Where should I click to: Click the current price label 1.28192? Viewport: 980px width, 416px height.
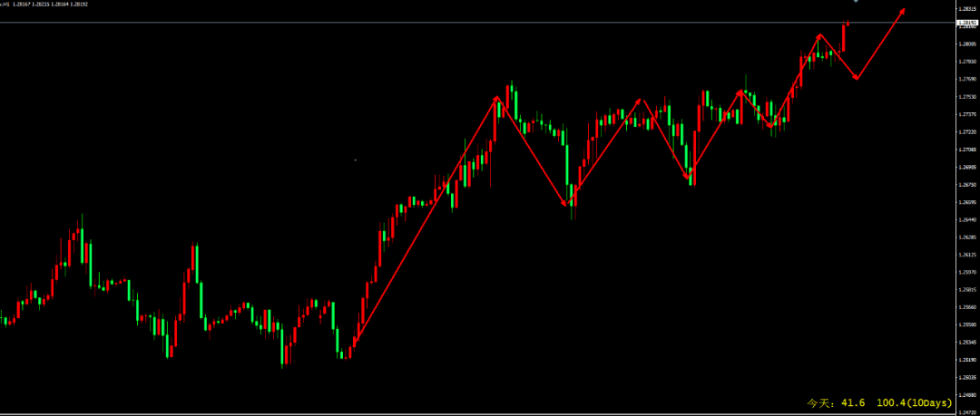click(x=967, y=23)
